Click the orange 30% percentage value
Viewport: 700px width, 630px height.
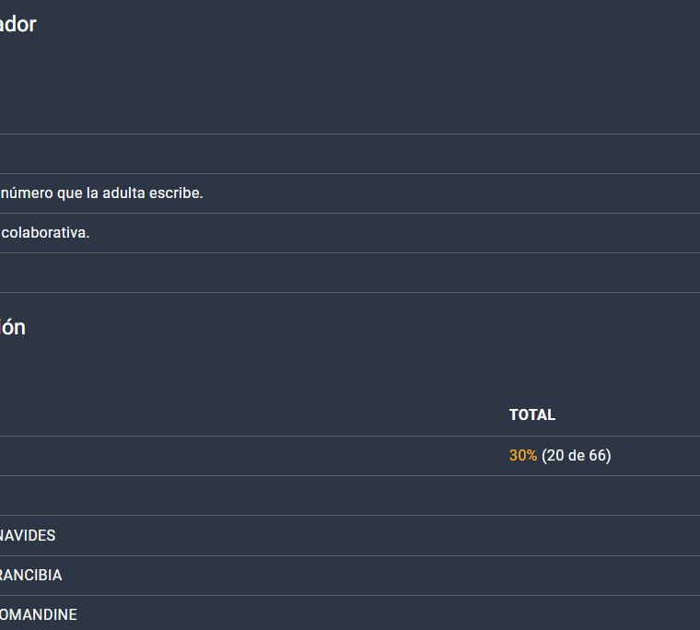click(522, 456)
